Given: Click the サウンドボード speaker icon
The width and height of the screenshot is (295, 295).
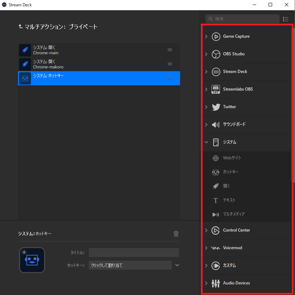Looking at the screenshot, I should click(216, 124).
